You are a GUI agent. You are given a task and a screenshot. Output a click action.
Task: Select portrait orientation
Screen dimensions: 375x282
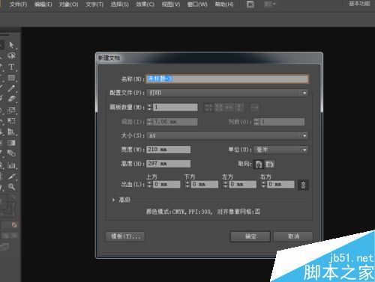(x=259, y=164)
